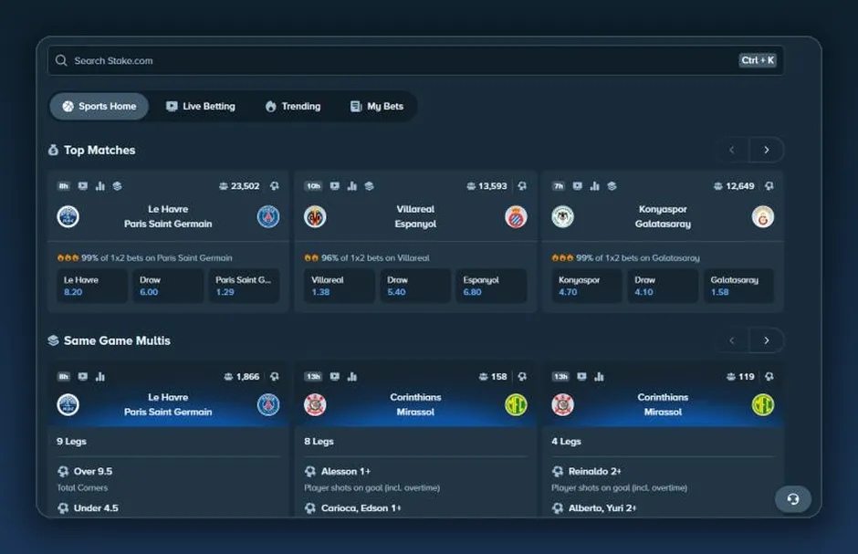Click Corinthians crest on the 8 Legs card

(x=315, y=404)
